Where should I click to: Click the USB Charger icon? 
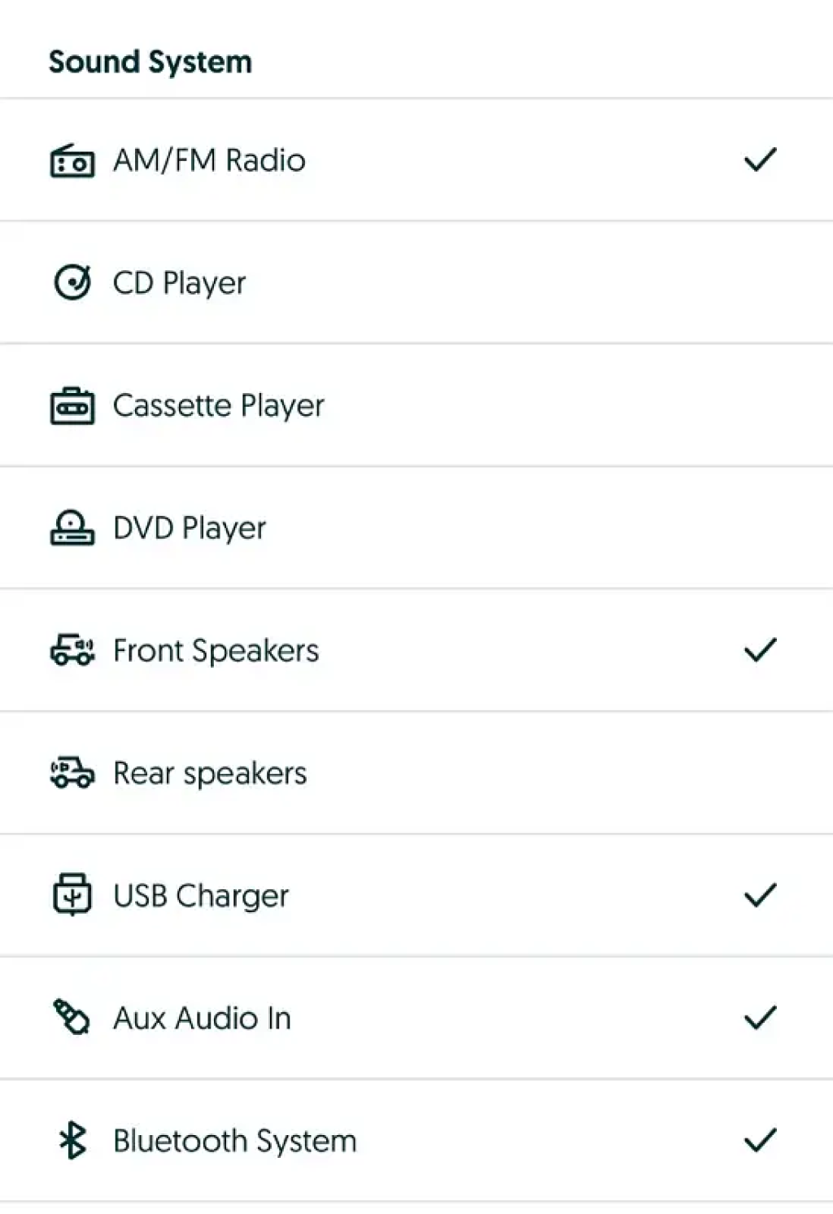pyautogui.click(x=72, y=895)
